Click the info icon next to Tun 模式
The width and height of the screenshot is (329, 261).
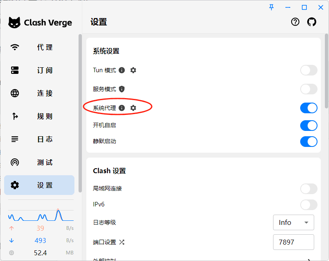click(x=122, y=70)
